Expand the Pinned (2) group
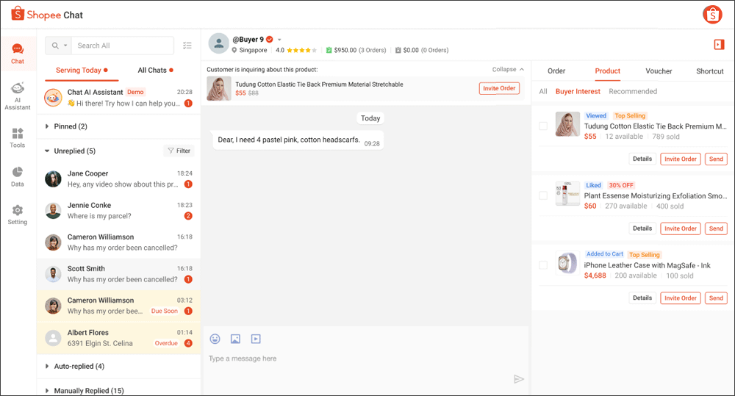The image size is (735, 396). pyautogui.click(x=47, y=126)
